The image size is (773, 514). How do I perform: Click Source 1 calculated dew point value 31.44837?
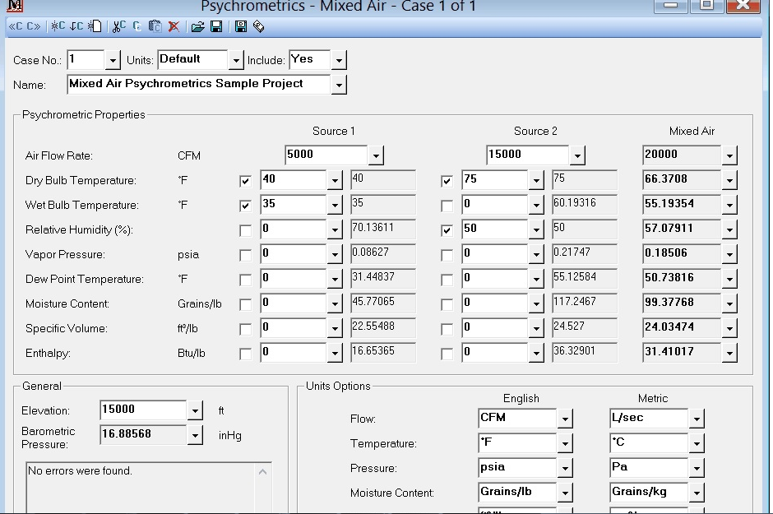coord(383,278)
